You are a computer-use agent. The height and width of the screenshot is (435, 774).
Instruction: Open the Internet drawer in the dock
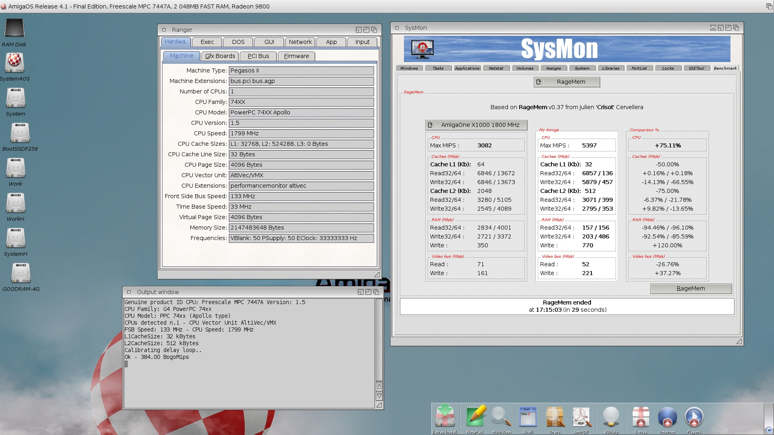click(667, 417)
